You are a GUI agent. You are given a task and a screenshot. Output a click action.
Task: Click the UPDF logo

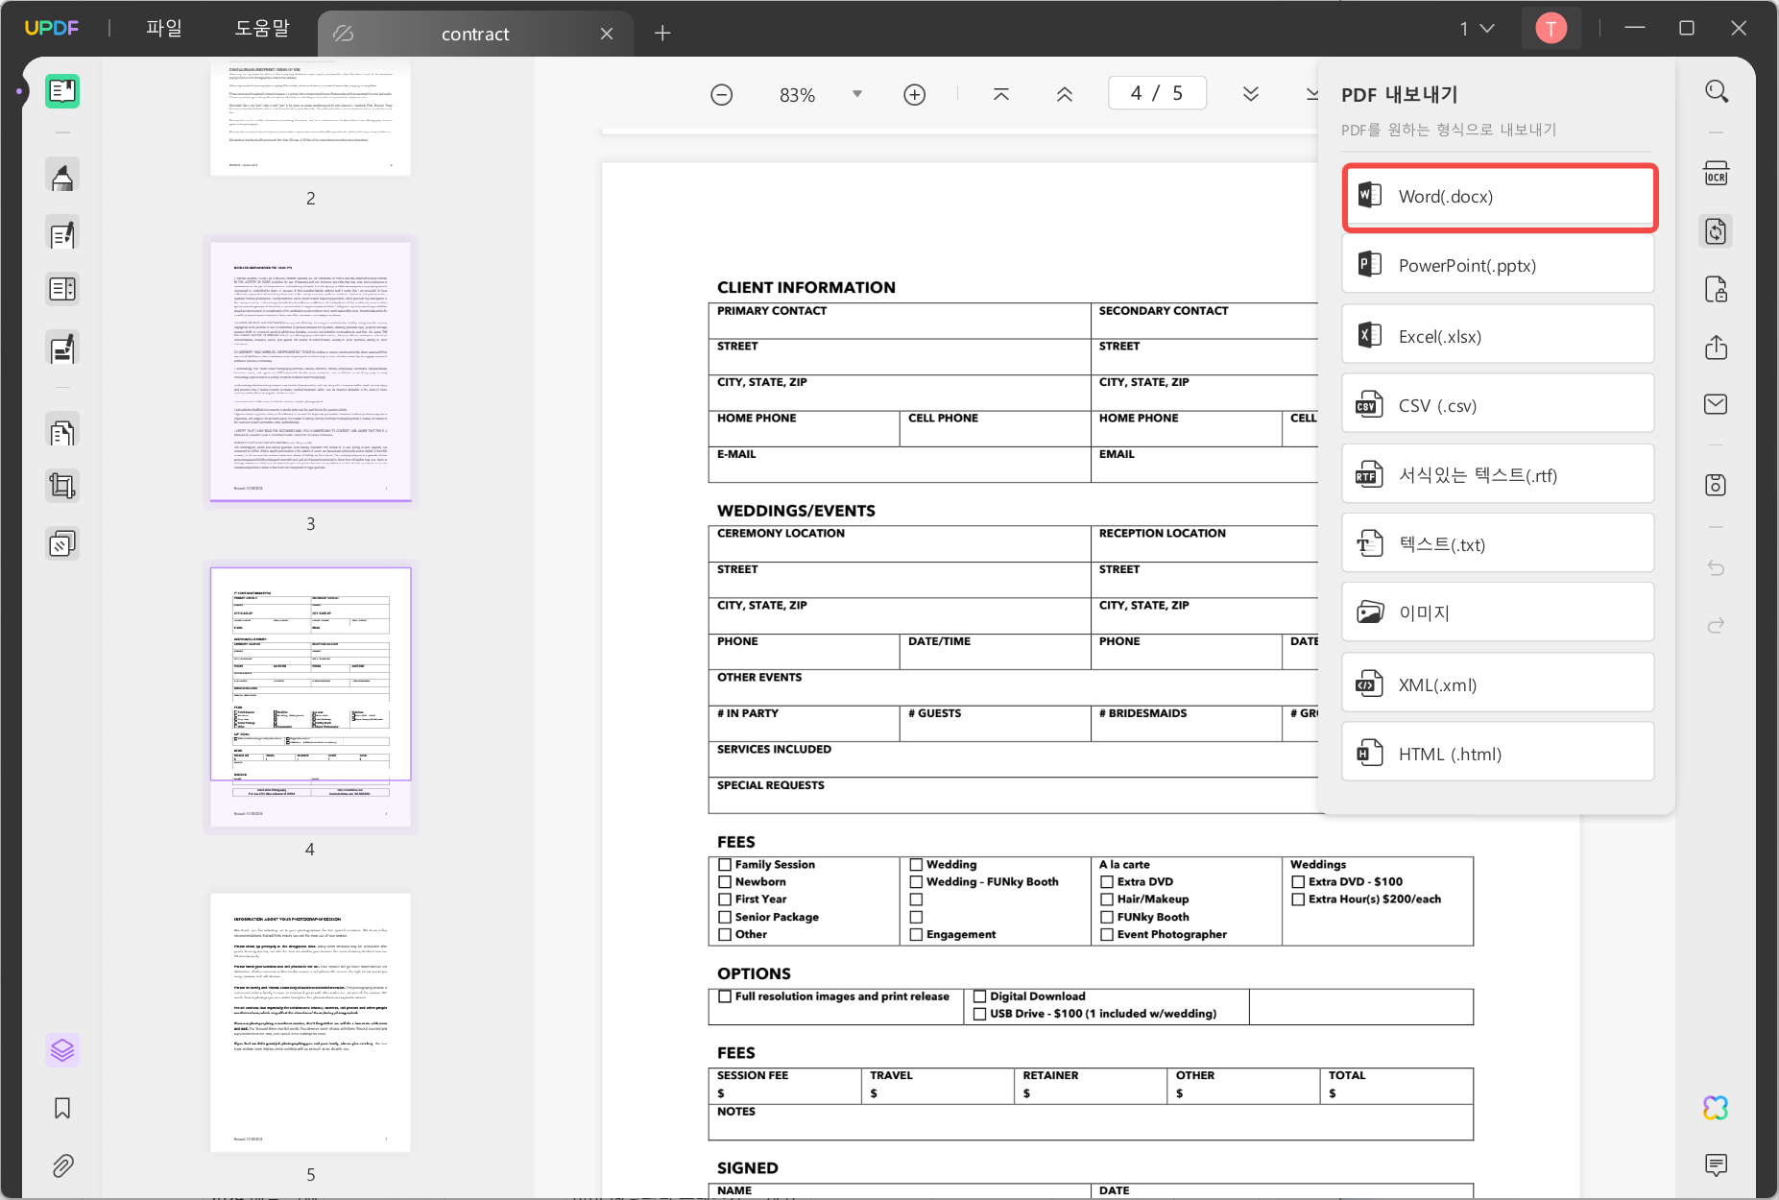coord(52,28)
